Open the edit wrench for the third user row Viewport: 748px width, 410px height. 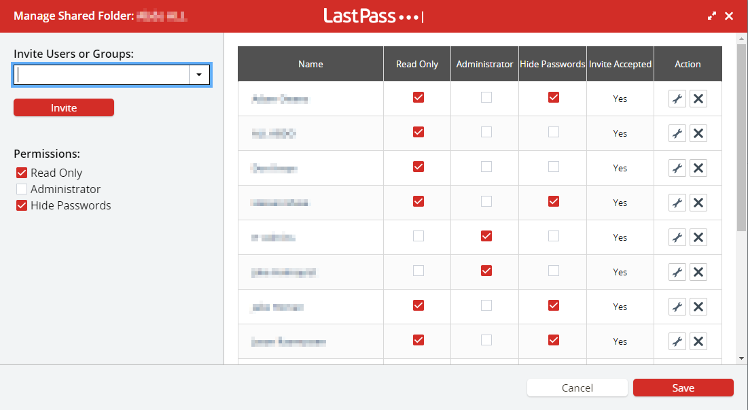click(x=677, y=168)
